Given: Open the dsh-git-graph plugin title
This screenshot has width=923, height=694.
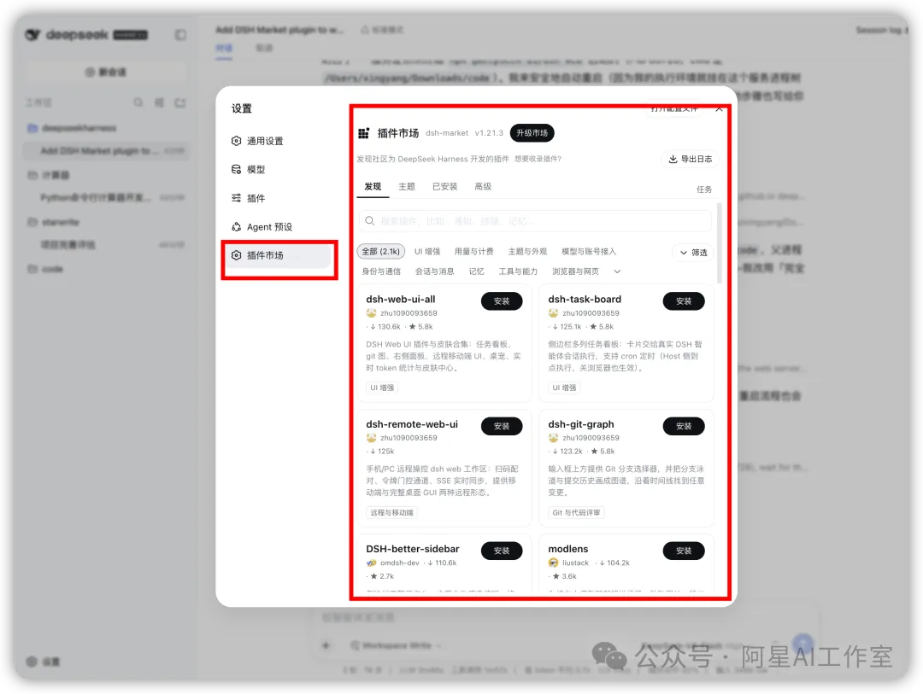Looking at the screenshot, I should click(581, 424).
